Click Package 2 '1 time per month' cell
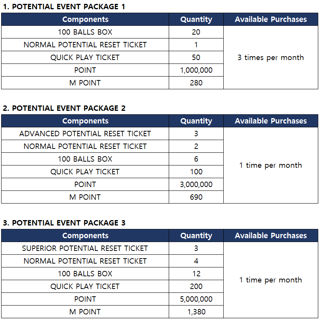The width and height of the screenshot is (319, 319). [271, 165]
